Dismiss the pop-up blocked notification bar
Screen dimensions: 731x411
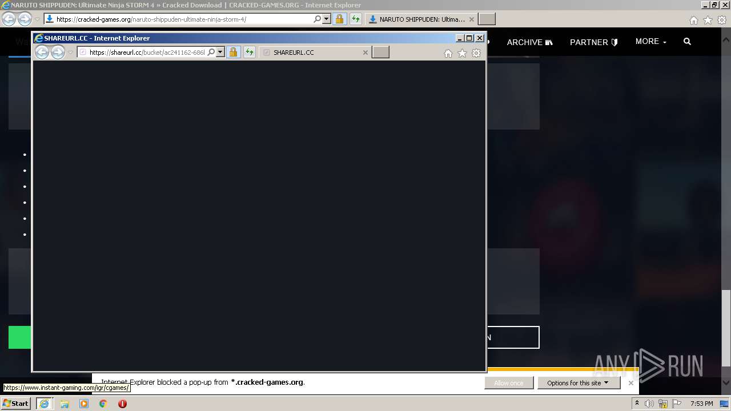(x=631, y=383)
